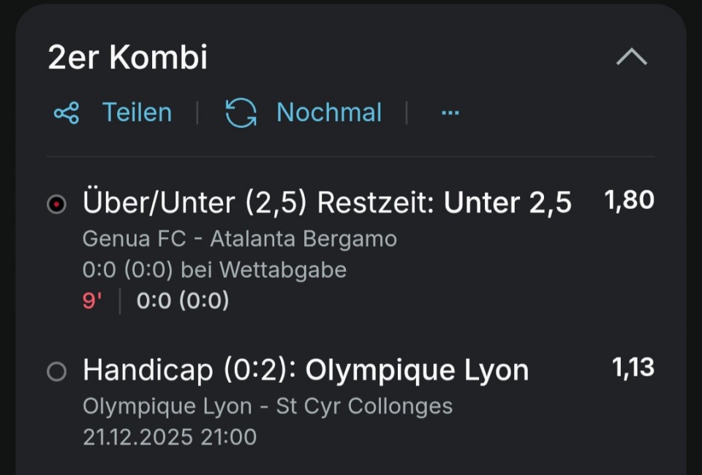Click the share icon beside Teilen
Image resolution: width=702 pixels, height=475 pixels.
coord(67,113)
